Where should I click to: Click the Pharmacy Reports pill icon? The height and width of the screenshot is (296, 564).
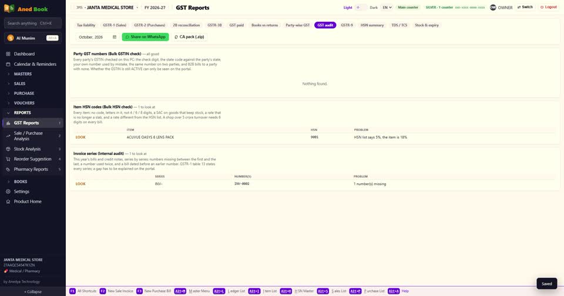8,169
